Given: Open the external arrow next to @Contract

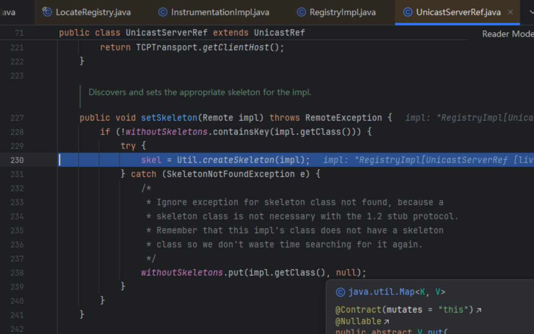Looking at the screenshot, I should tap(479, 310).
